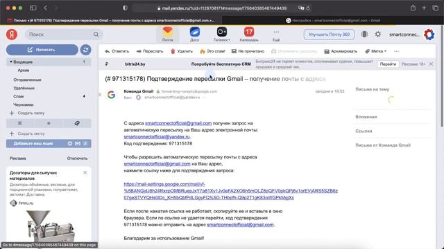Open more message actions ellipsis

[396, 51]
